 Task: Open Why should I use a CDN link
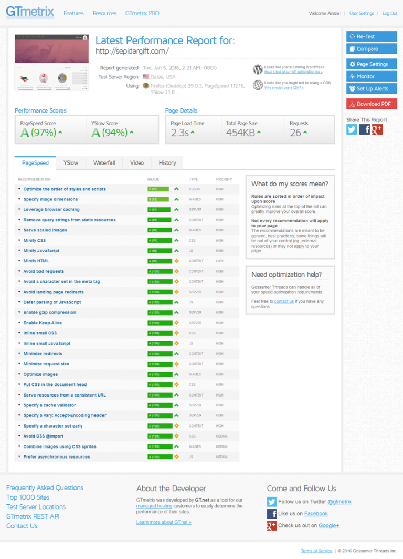point(284,88)
